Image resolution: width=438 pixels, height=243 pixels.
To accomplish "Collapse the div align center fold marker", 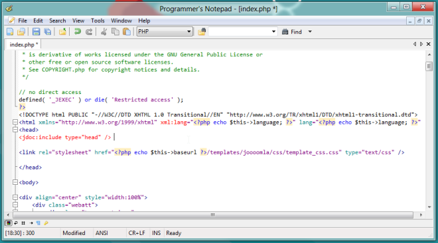I will coord(15,197).
